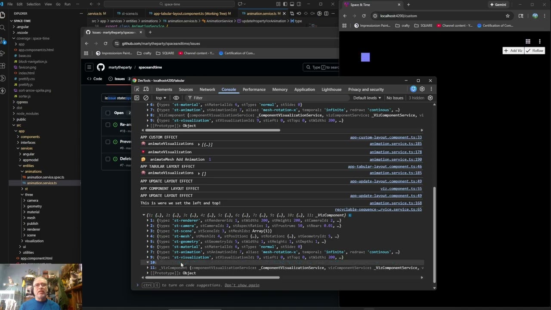Click the GitHub octocat logo
This screenshot has width=551, height=310.
click(101, 67)
